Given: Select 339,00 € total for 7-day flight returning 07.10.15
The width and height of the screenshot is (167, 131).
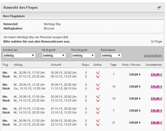Looking at the screenshot, I should click(x=156, y=75).
